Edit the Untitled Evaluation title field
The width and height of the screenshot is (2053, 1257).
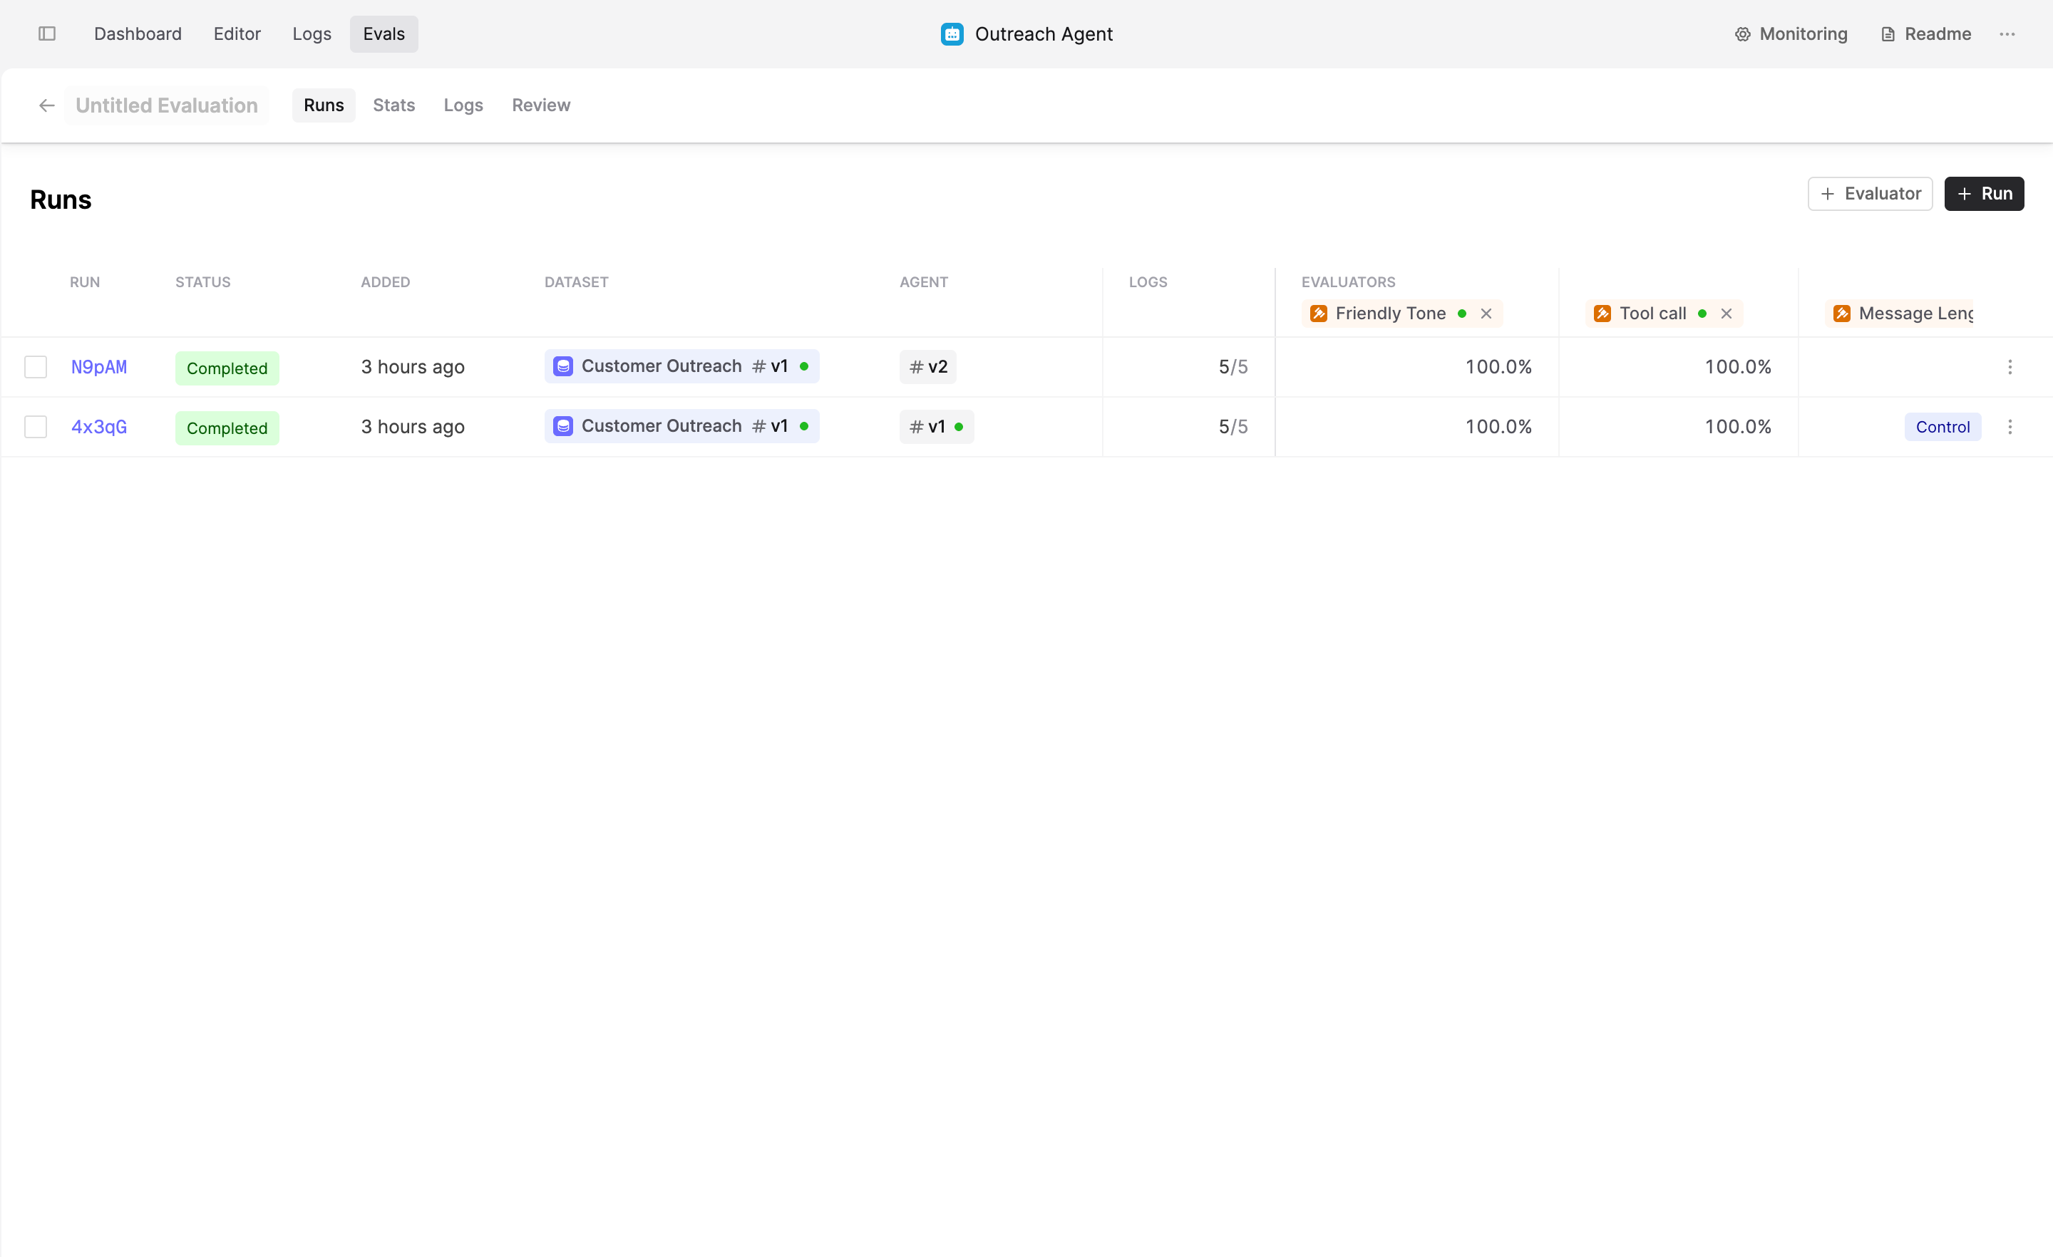pyautogui.click(x=167, y=105)
